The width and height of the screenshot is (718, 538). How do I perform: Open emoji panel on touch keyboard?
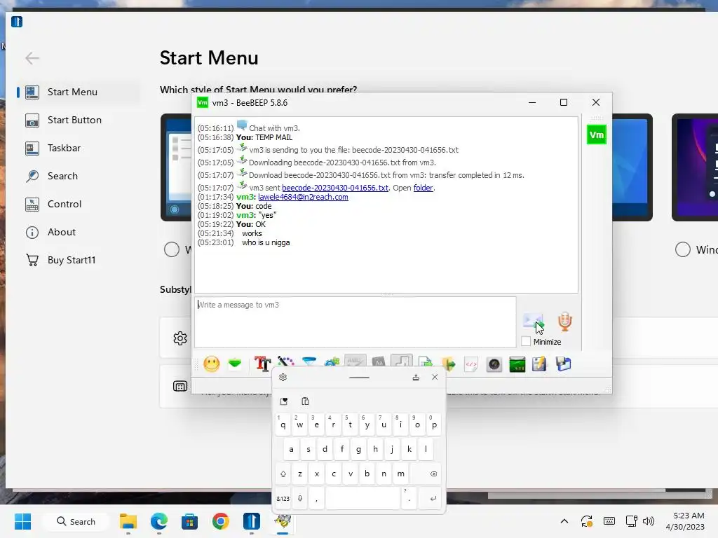pos(284,401)
